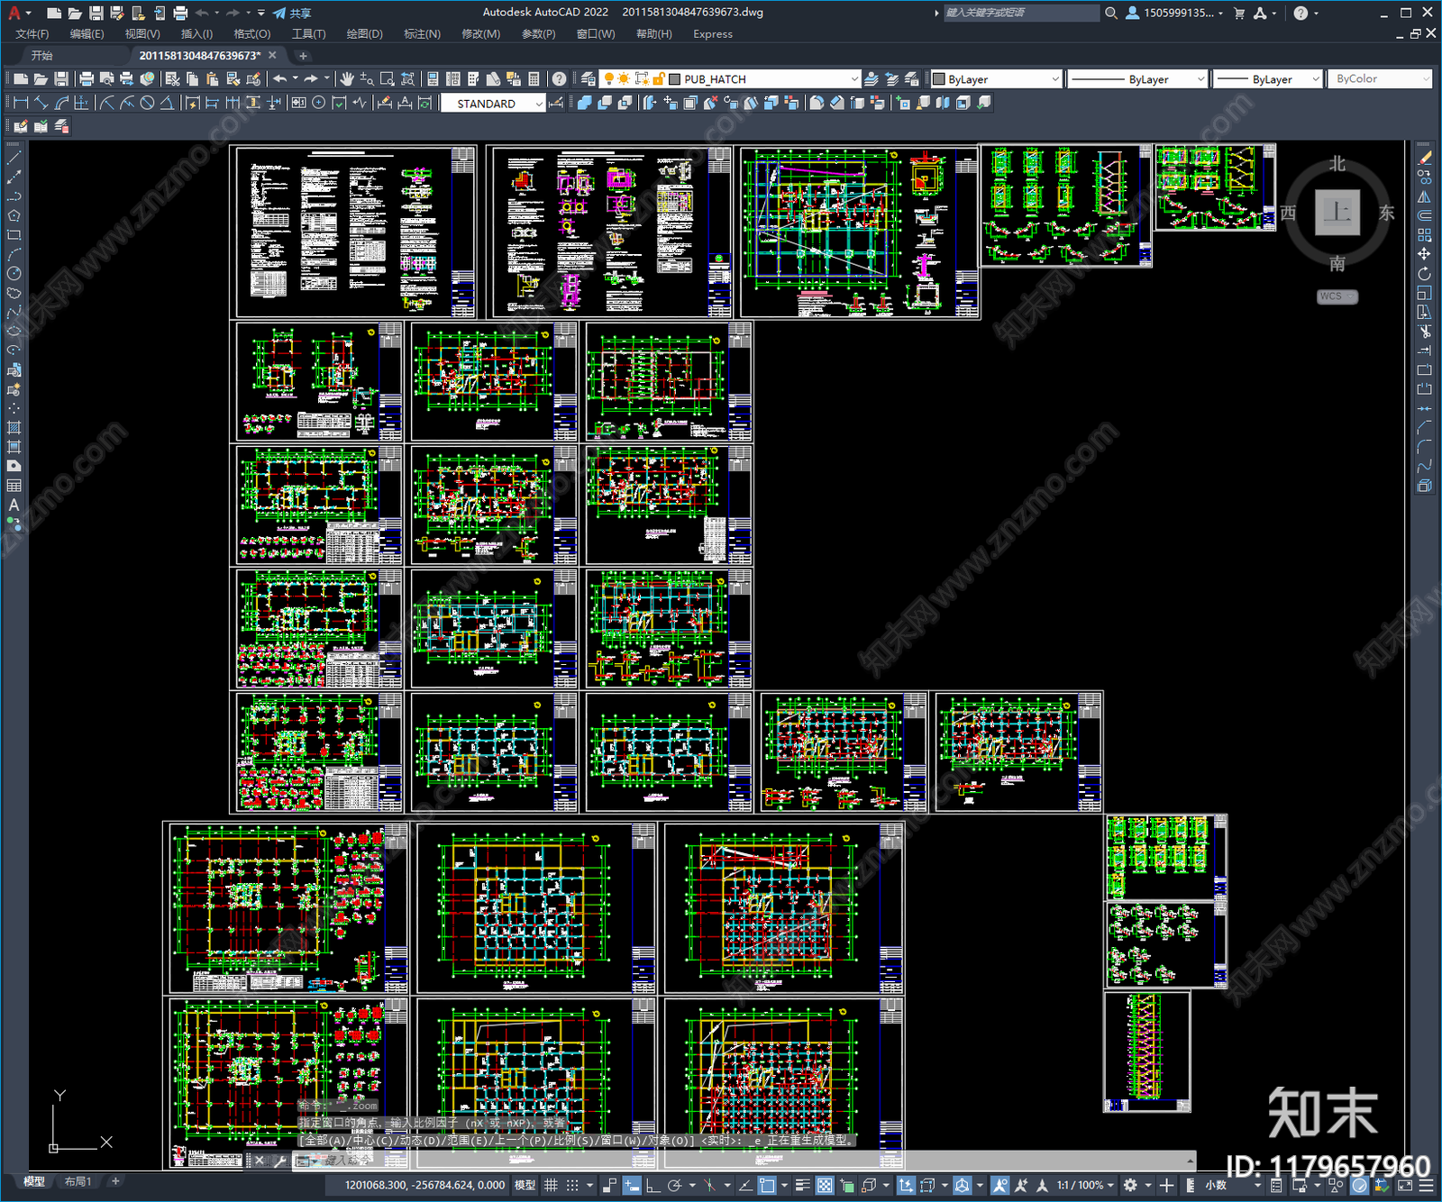The height and width of the screenshot is (1202, 1442).
Task: Open the QuickCalc calculator icon
Action: pos(534,79)
